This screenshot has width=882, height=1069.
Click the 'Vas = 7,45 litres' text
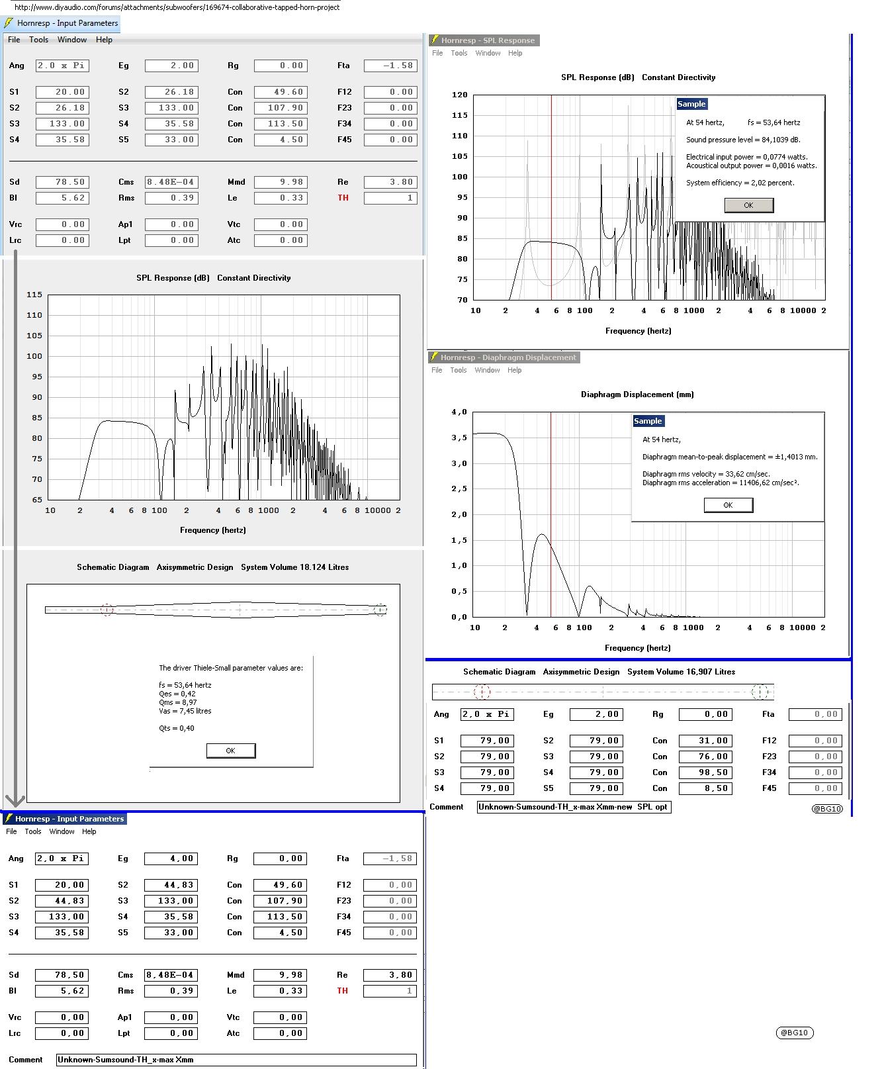pyautogui.click(x=185, y=711)
